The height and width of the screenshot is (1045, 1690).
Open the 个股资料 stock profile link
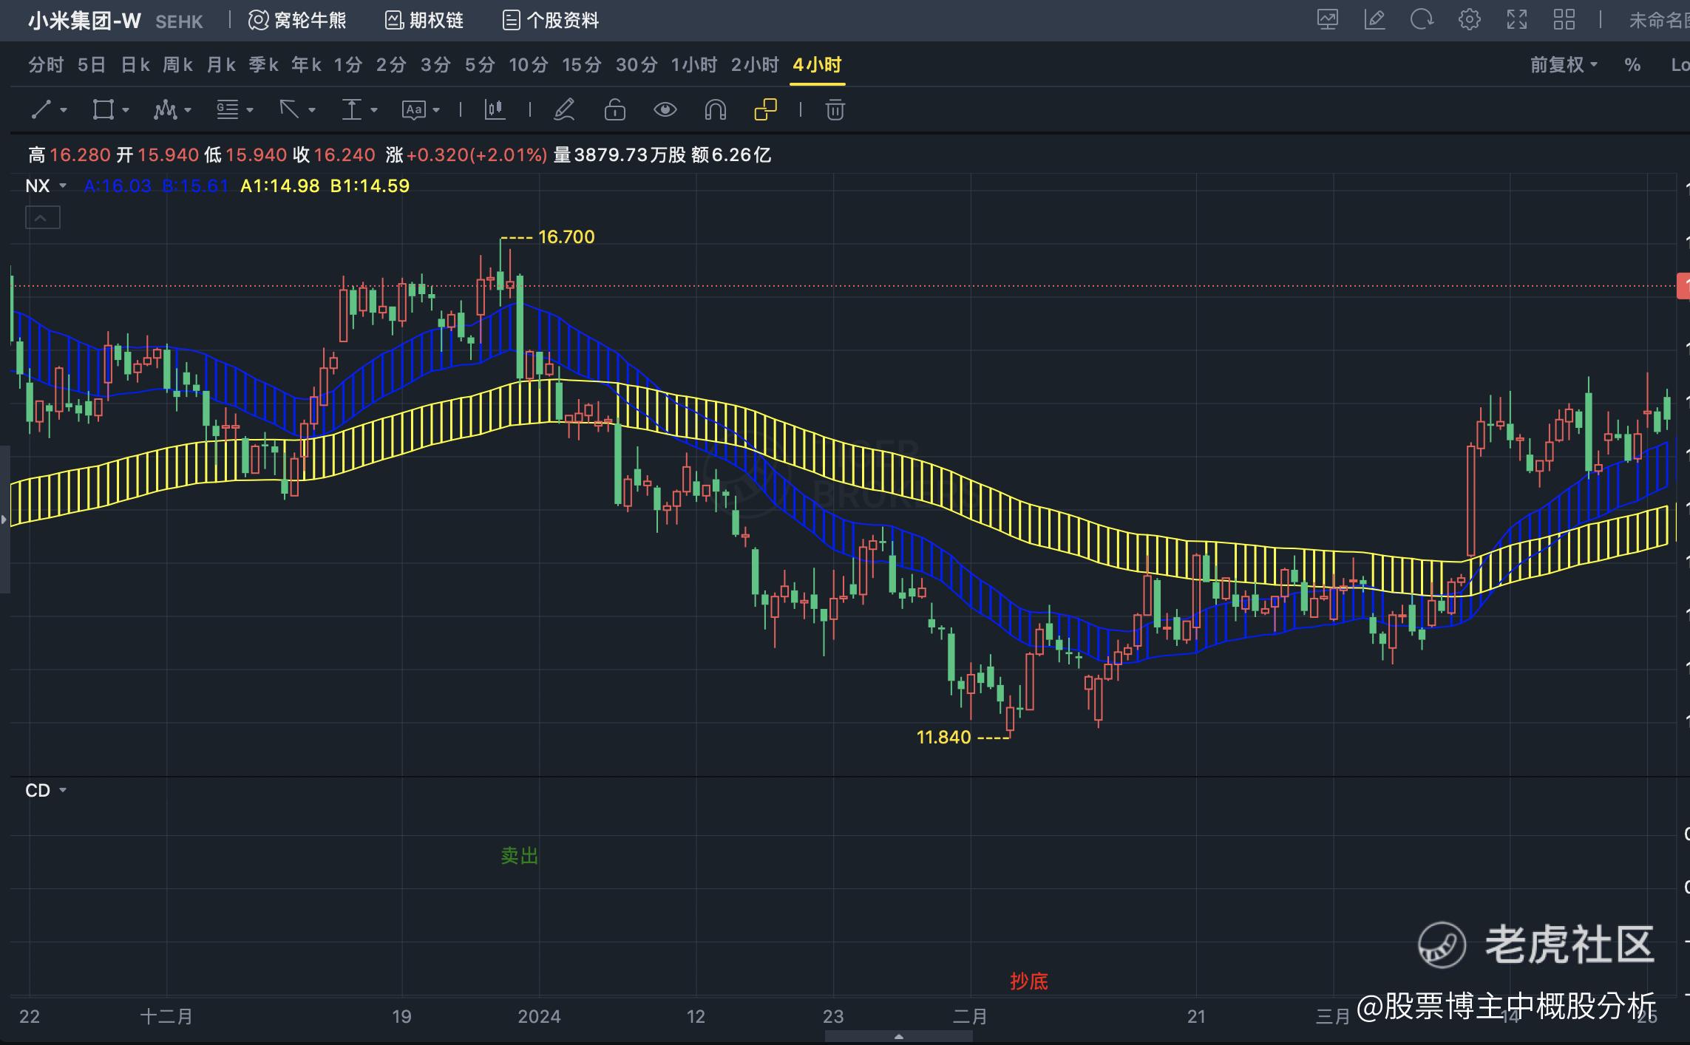click(551, 20)
